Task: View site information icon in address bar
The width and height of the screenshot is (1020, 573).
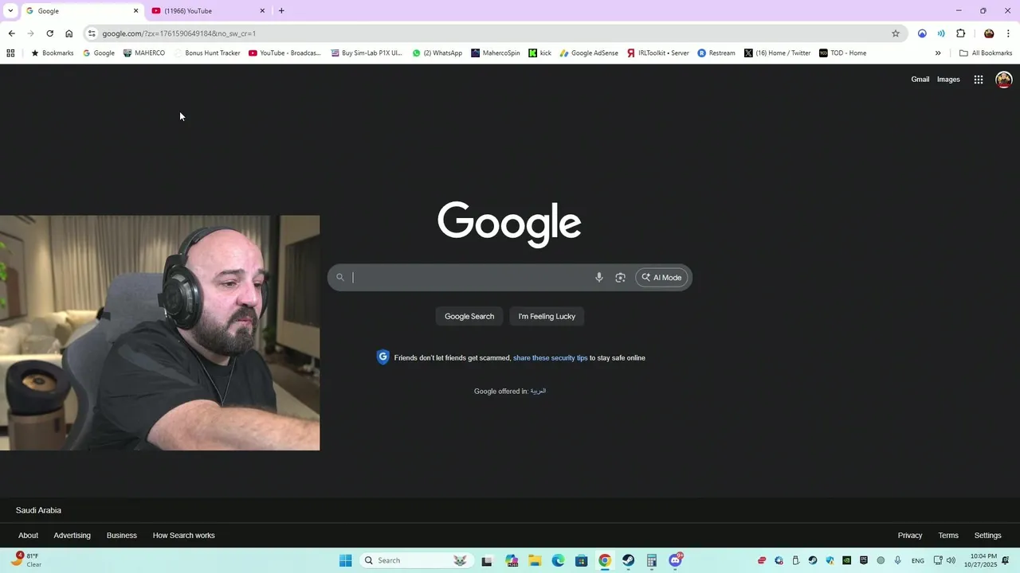Action: click(92, 33)
